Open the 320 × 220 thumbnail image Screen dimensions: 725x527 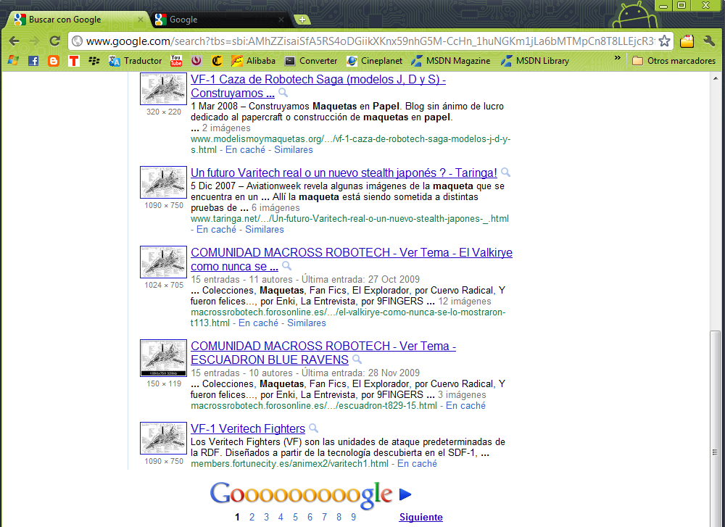click(163, 88)
